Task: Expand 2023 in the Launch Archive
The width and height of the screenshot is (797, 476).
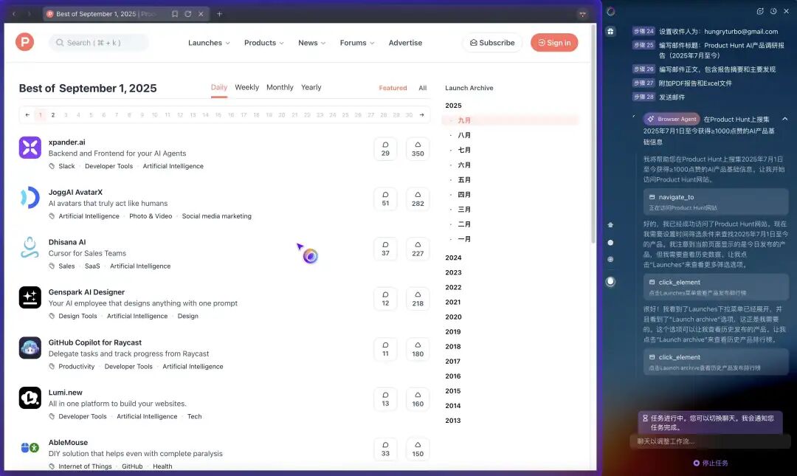Action: pos(453,272)
